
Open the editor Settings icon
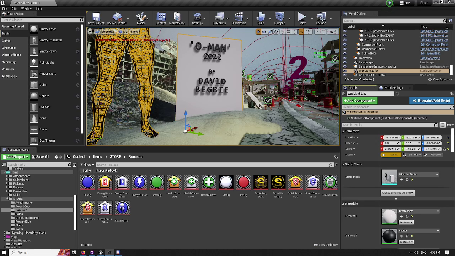197,18
